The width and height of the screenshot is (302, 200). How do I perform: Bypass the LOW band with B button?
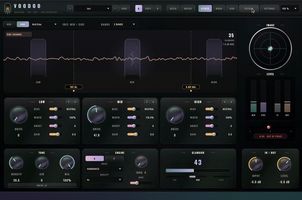click(x=75, y=102)
